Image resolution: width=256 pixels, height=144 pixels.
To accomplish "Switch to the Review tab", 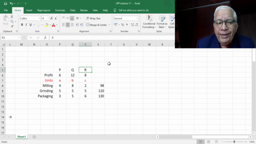I will click(x=84, y=10).
